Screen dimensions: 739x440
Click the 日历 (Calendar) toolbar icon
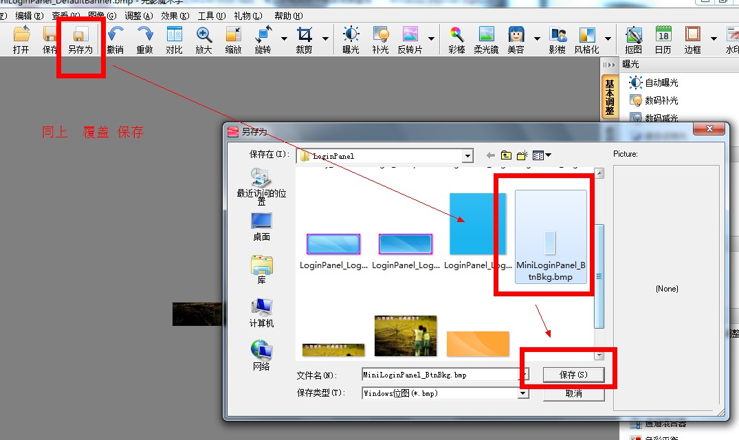pyautogui.click(x=663, y=40)
